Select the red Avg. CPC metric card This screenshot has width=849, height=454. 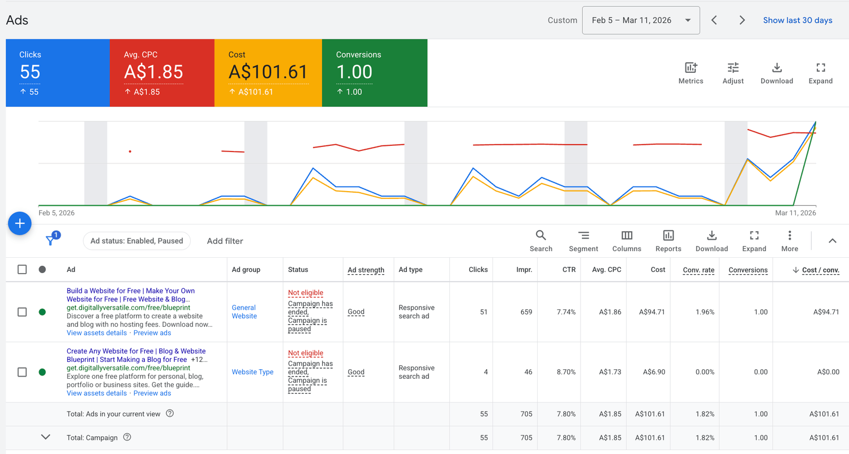[161, 72]
